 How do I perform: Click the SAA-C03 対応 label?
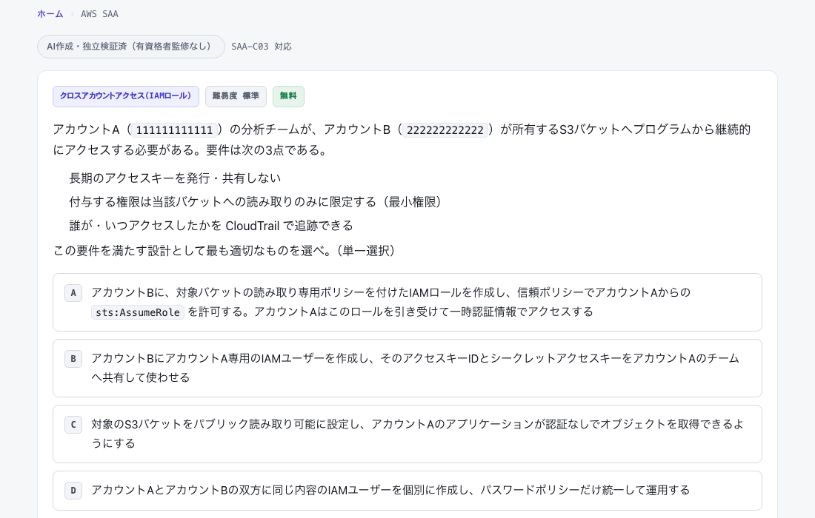pos(262,46)
